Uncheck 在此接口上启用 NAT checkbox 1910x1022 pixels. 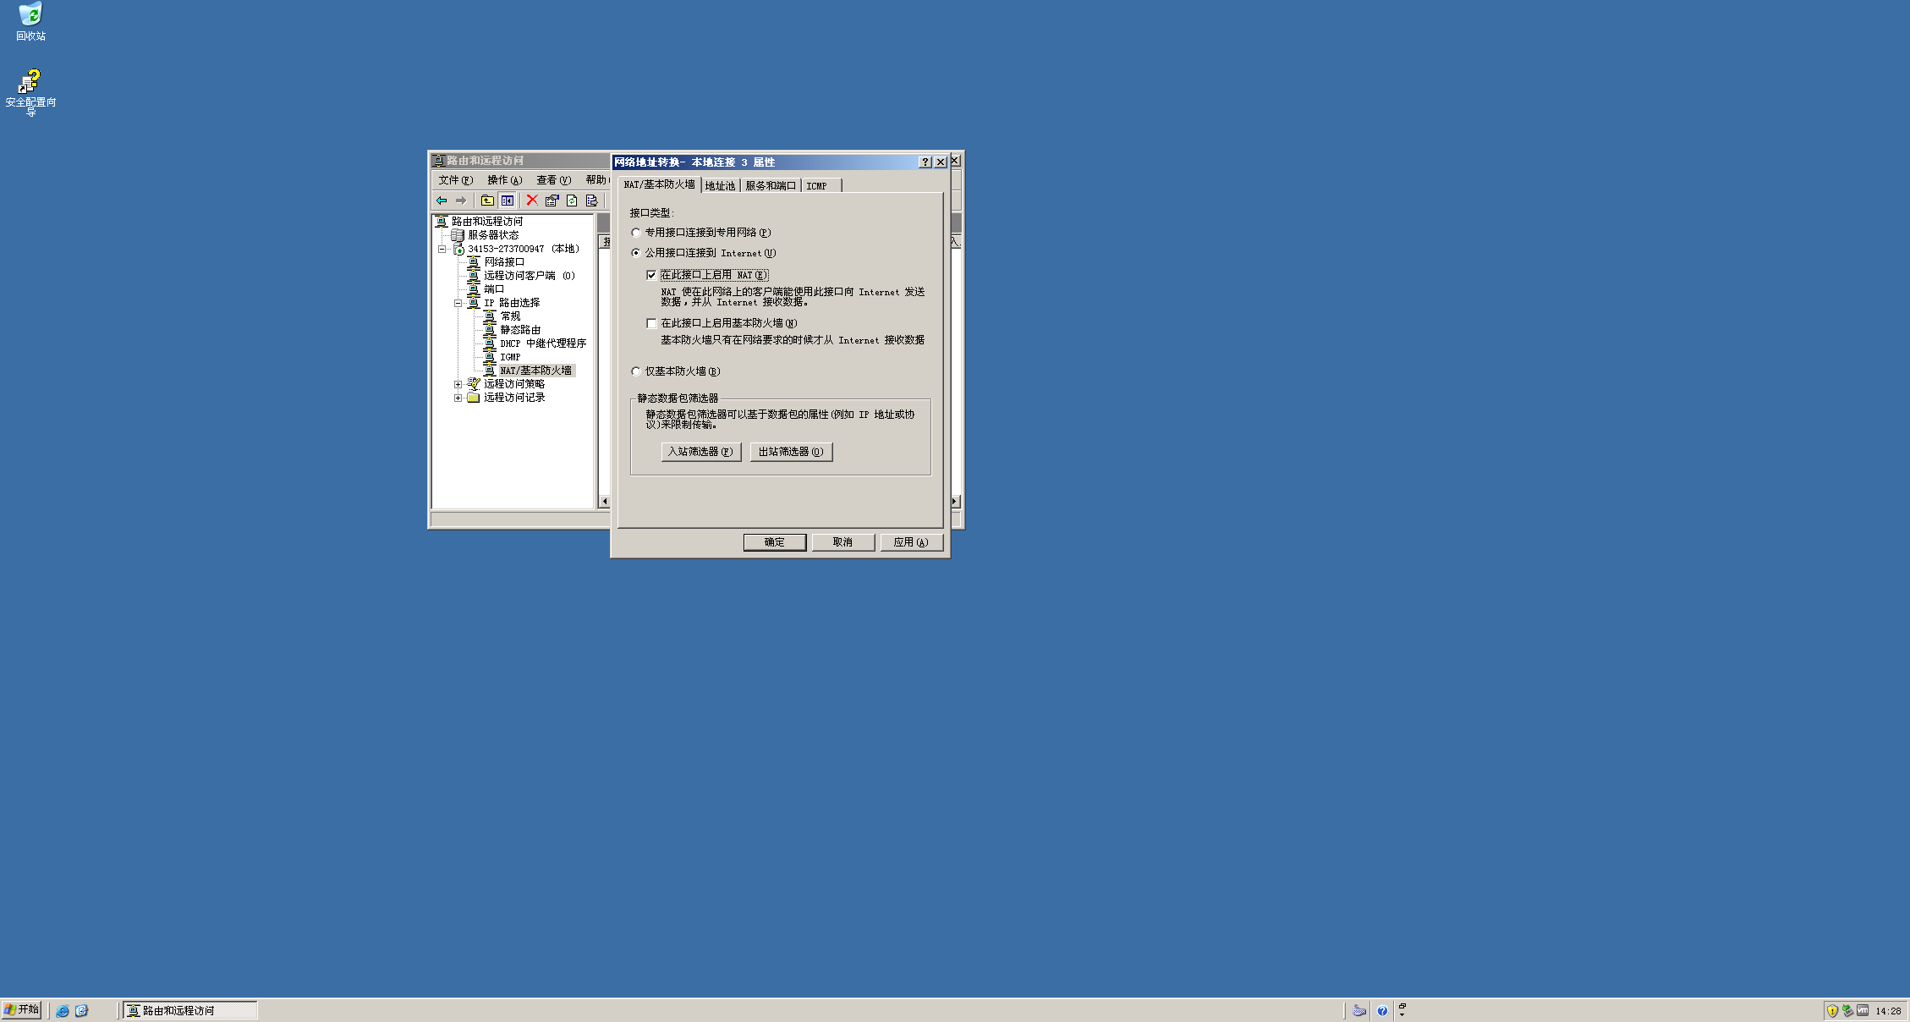click(x=651, y=275)
